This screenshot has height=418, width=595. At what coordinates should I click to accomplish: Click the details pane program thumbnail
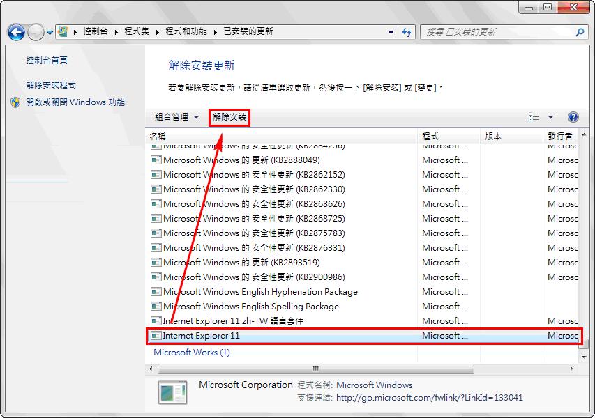(173, 392)
